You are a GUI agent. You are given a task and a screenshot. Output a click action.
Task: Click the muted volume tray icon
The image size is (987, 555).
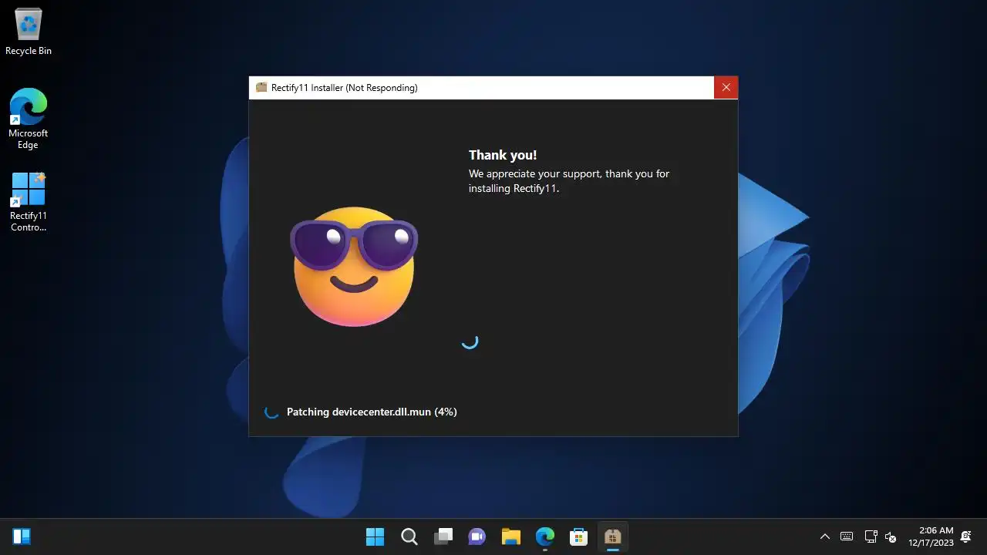891,536
